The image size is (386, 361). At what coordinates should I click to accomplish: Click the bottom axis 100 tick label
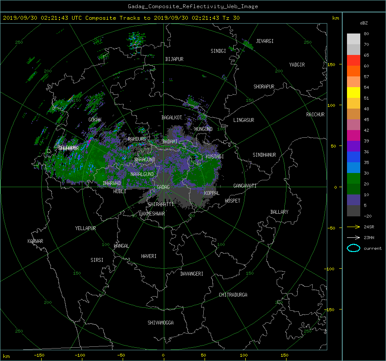[244, 355]
